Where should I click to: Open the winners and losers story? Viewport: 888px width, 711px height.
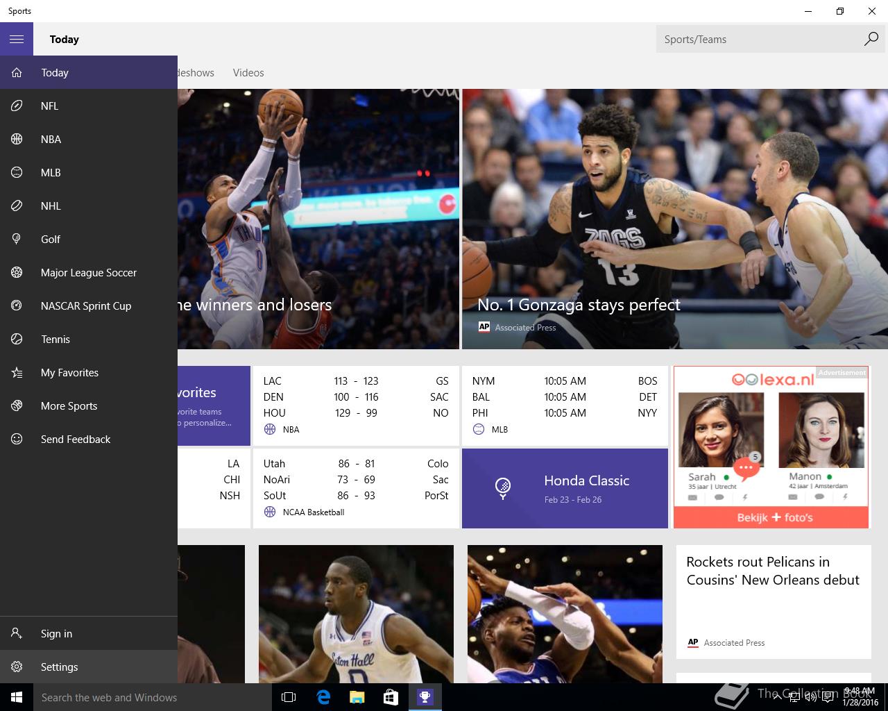coord(318,219)
